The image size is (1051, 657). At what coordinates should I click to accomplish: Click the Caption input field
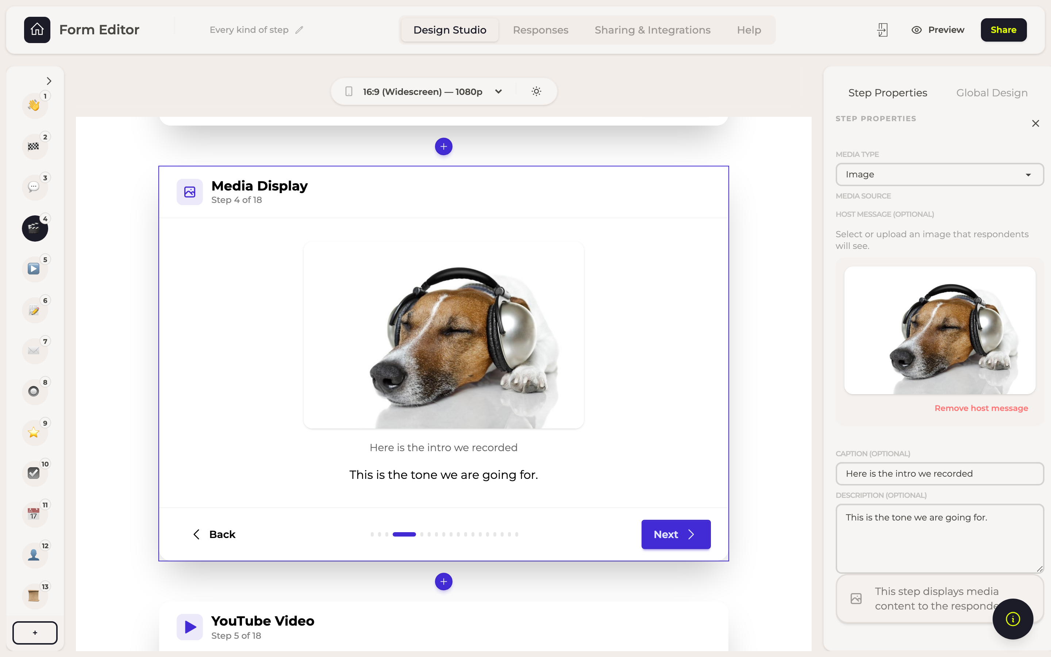click(939, 473)
